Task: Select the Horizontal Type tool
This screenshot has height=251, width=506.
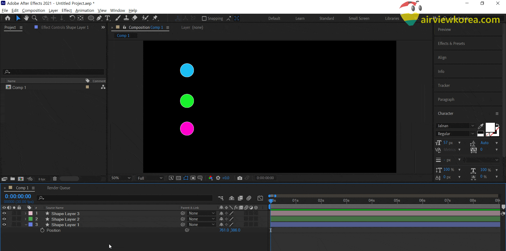Action: (x=107, y=18)
